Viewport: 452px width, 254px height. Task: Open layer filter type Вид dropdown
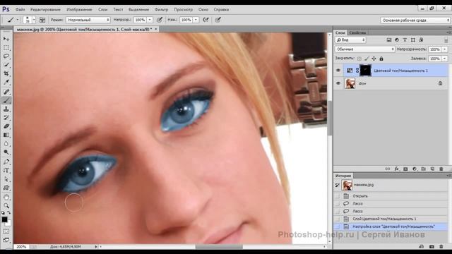coord(350,40)
